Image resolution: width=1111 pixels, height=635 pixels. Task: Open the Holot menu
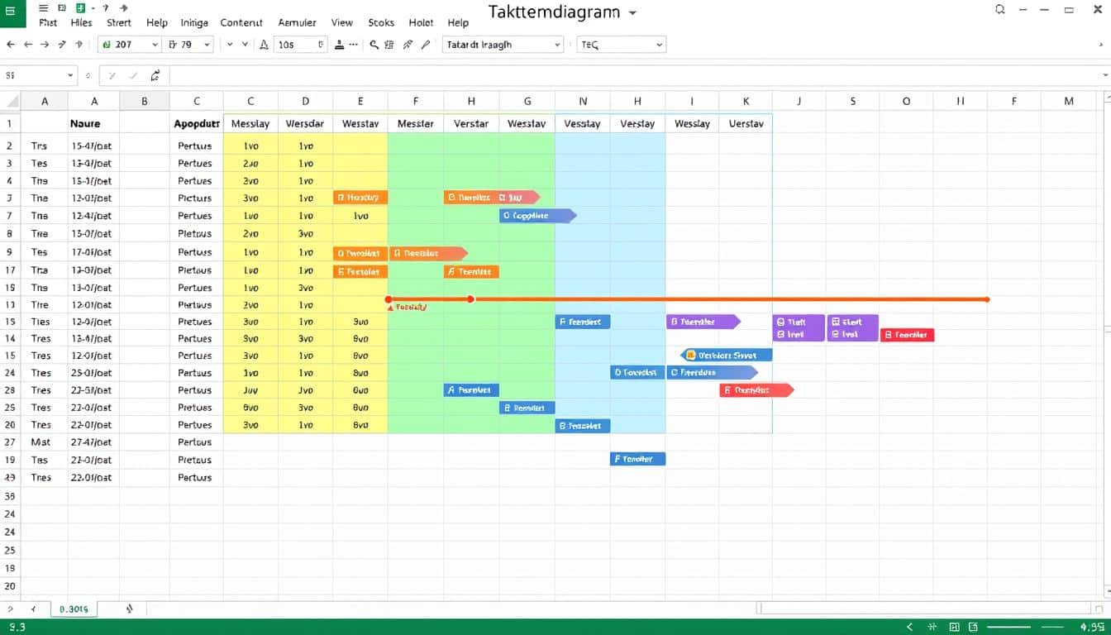click(x=421, y=22)
